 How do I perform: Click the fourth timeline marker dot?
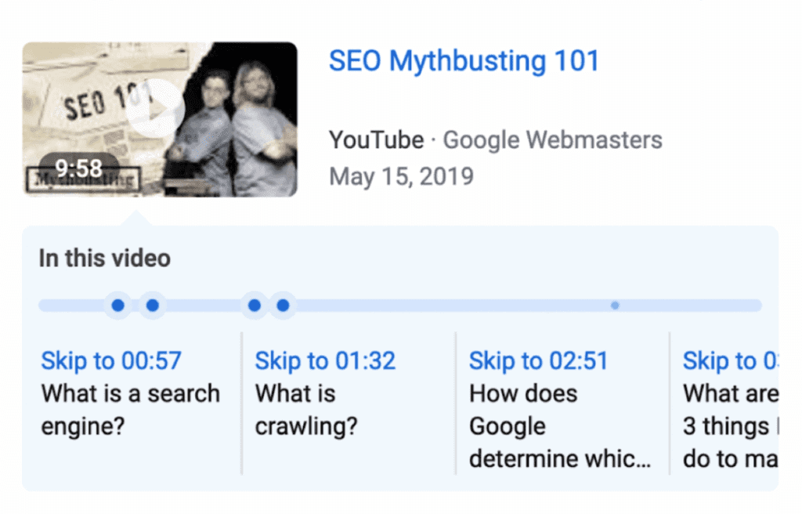pos(284,306)
